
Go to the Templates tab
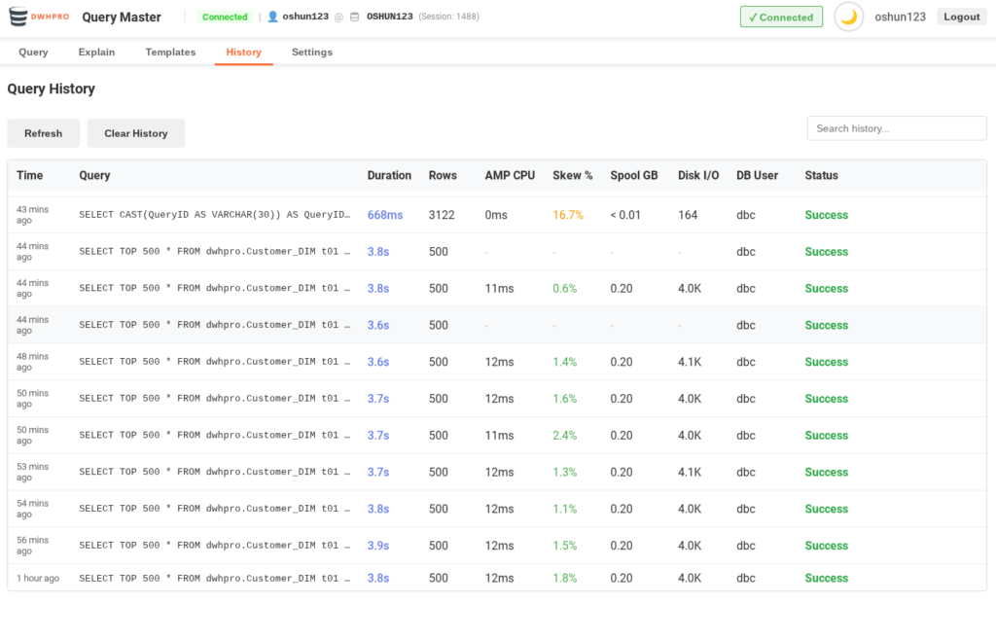[170, 53]
